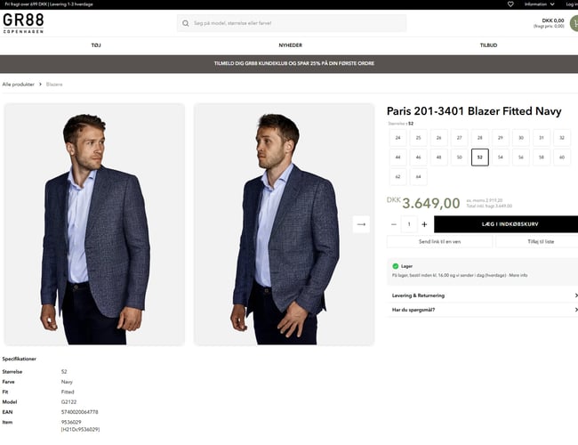Open the side-view blazer image
Screen dimensions: 578x445
click(285, 224)
